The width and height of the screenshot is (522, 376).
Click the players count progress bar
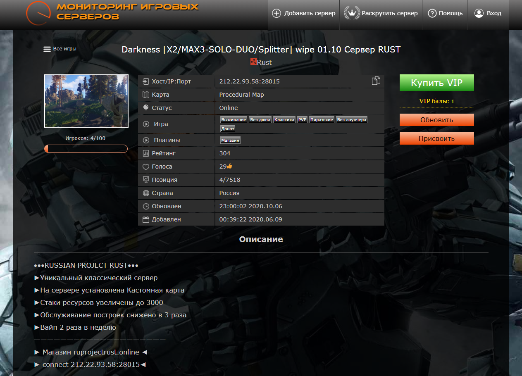pos(86,149)
